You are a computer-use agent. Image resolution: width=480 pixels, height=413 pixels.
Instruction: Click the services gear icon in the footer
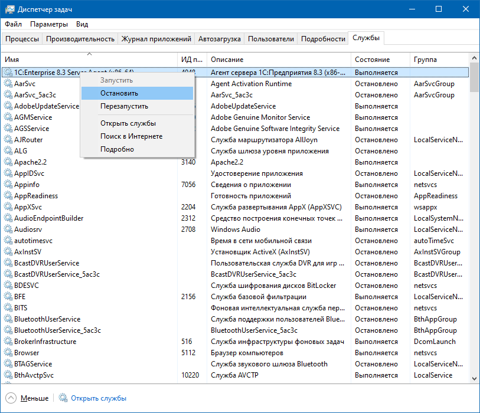[x=63, y=398]
